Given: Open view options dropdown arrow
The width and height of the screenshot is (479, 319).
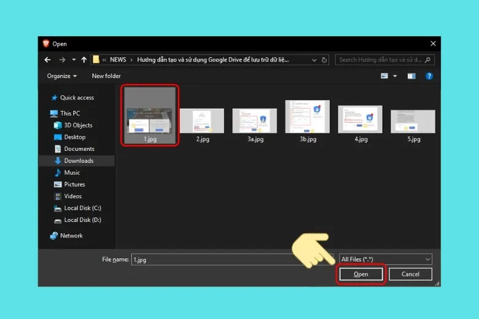Looking at the screenshot, I should coord(395,76).
